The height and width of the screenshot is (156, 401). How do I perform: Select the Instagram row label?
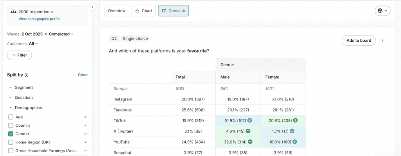click(123, 99)
